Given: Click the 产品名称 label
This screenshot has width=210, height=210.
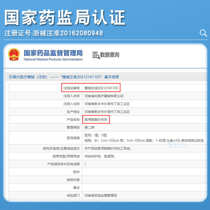Looking at the screenshot, I should 73,119.
